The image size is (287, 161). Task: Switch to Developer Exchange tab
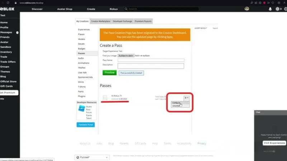122,21
